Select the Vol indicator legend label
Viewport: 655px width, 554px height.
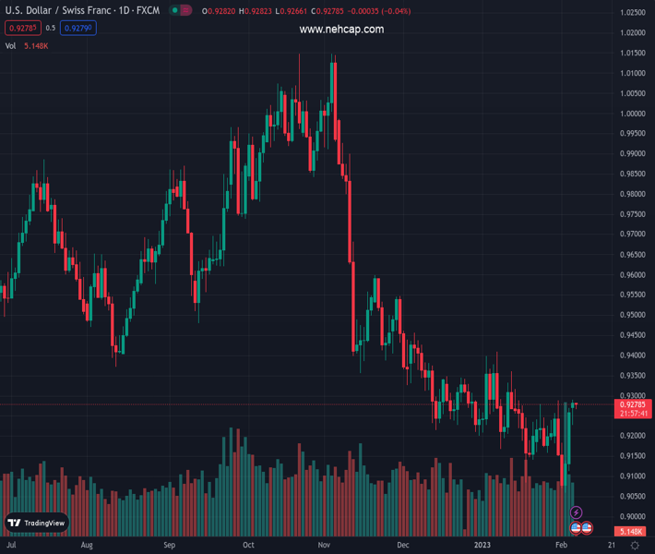tap(11, 45)
